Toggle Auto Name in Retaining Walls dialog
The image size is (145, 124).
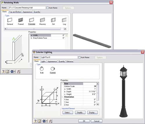[x=47, y=8]
